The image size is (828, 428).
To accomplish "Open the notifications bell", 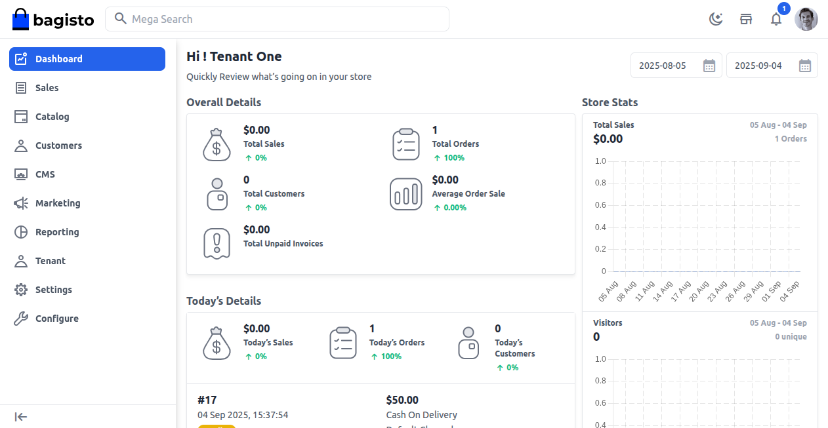I will pyautogui.click(x=776, y=19).
